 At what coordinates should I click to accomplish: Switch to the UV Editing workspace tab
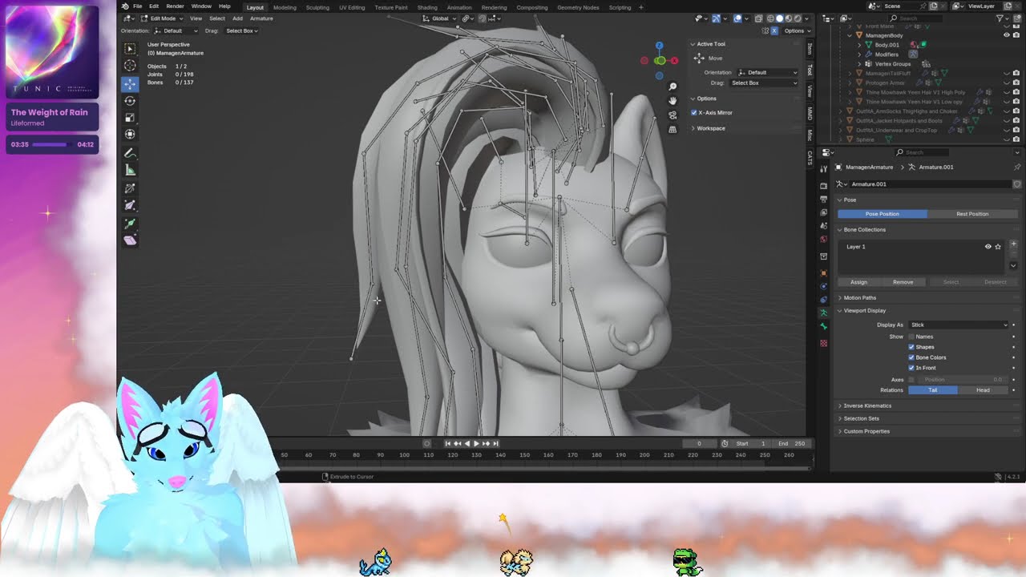[352, 7]
